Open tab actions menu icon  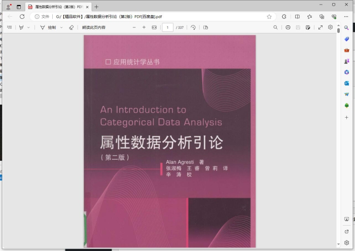pyautogui.click(x=19, y=7)
